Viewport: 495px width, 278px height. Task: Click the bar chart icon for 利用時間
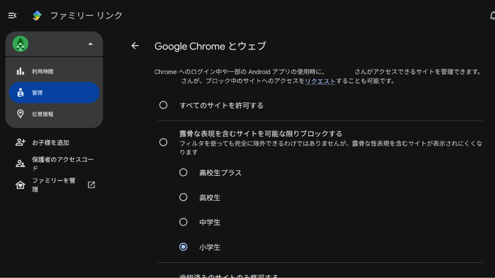point(20,71)
